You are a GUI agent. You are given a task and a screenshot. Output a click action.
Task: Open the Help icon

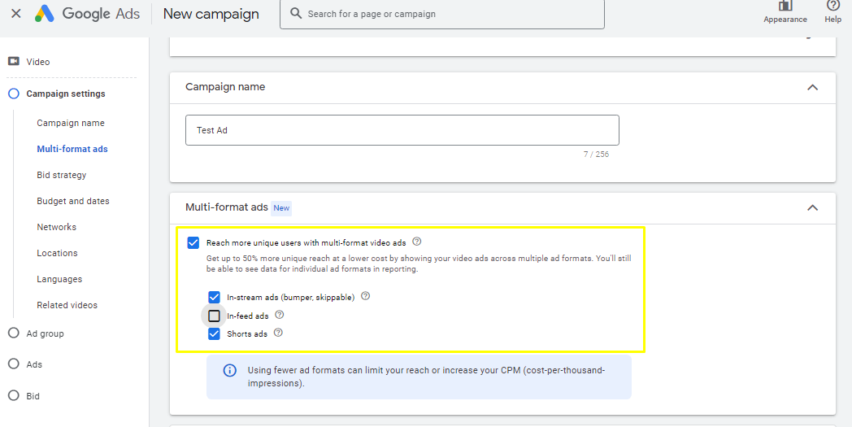832,7
